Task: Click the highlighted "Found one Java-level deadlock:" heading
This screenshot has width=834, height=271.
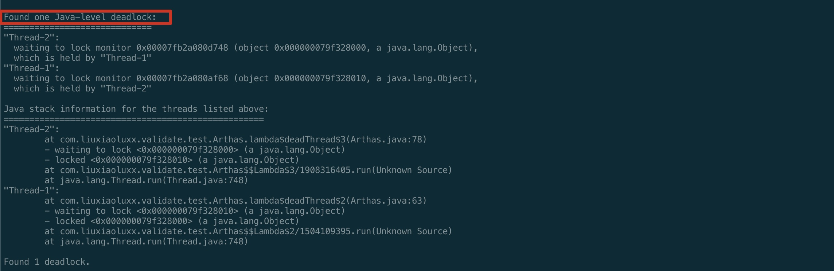Action: (80, 17)
